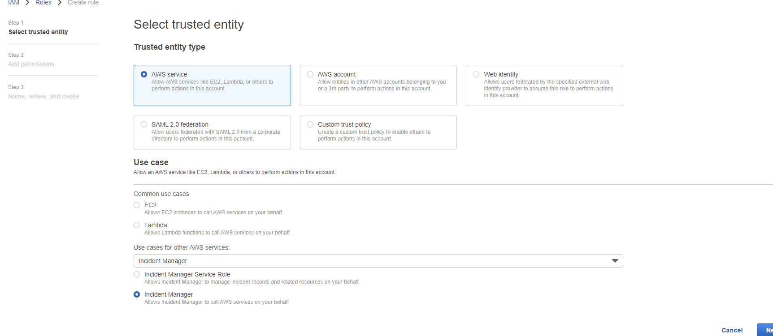The image size is (773, 336).
Task: Click 'Allows Incident Manager to manage incident records' text
Action: (252, 282)
